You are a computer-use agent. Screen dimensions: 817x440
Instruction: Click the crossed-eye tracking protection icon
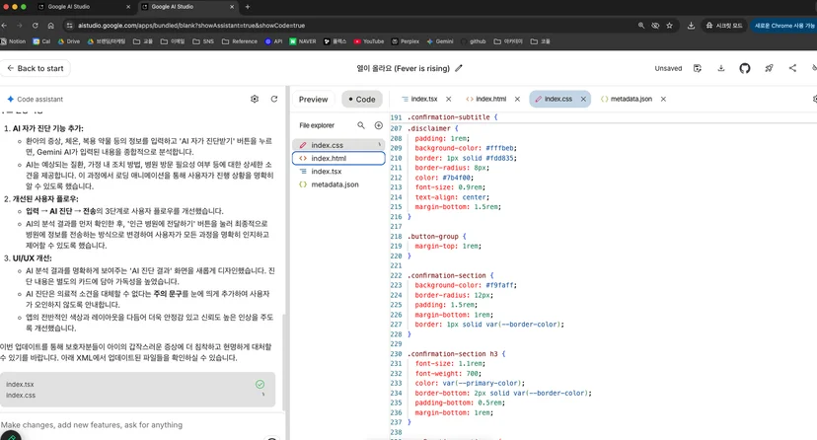pyautogui.click(x=655, y=25)
